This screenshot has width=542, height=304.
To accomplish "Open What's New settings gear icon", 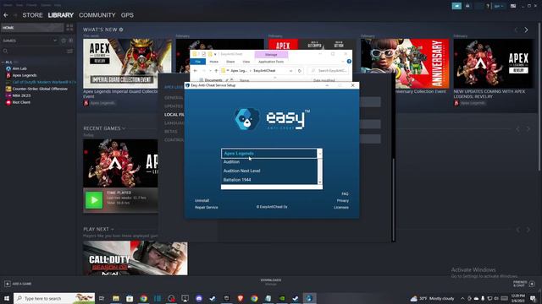I will (121, 30).
